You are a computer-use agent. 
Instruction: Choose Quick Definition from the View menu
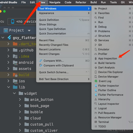point(64,20)
